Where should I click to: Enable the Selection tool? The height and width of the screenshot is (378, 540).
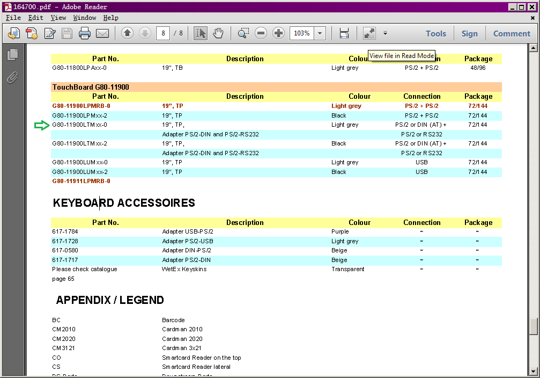(x=200, y=33)
